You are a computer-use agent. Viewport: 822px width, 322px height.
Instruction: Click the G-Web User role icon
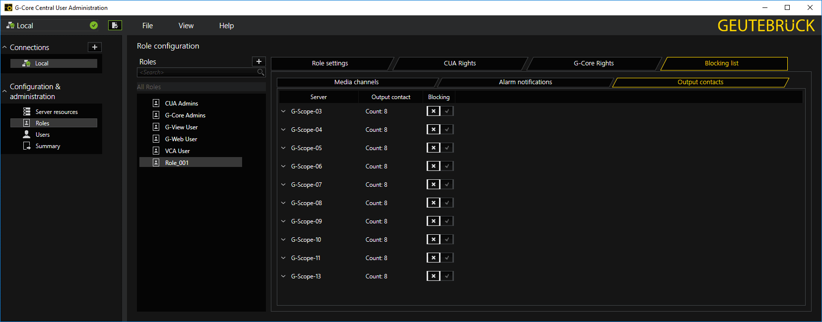coord(156,139)
